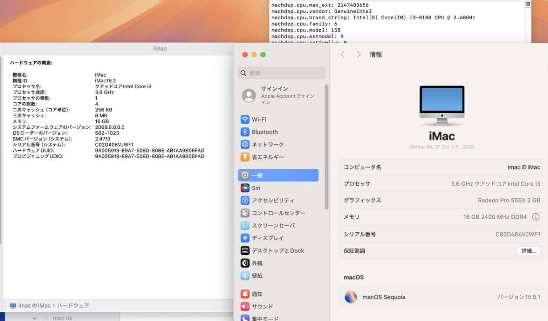
Task: Open Siri settings
Action: 256,188
